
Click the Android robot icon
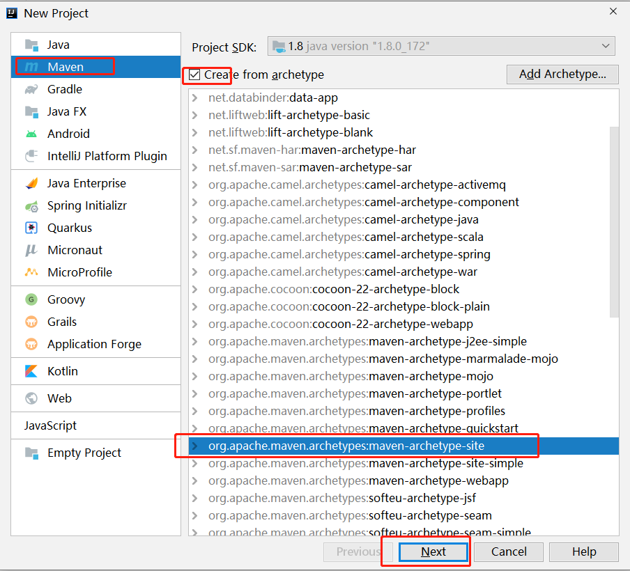click(x=31, y=134)
